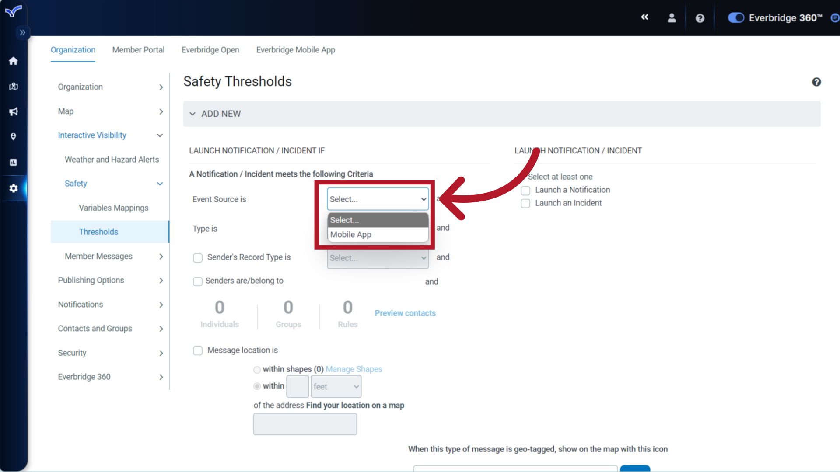Viewport: 840px width, 472px height.
Task: Check the Launch a Notification checkbox
Action: coord(525,191)
